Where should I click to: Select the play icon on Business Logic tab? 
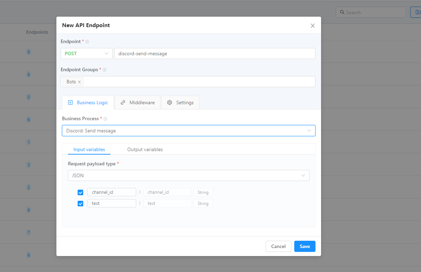pos(71,102)
